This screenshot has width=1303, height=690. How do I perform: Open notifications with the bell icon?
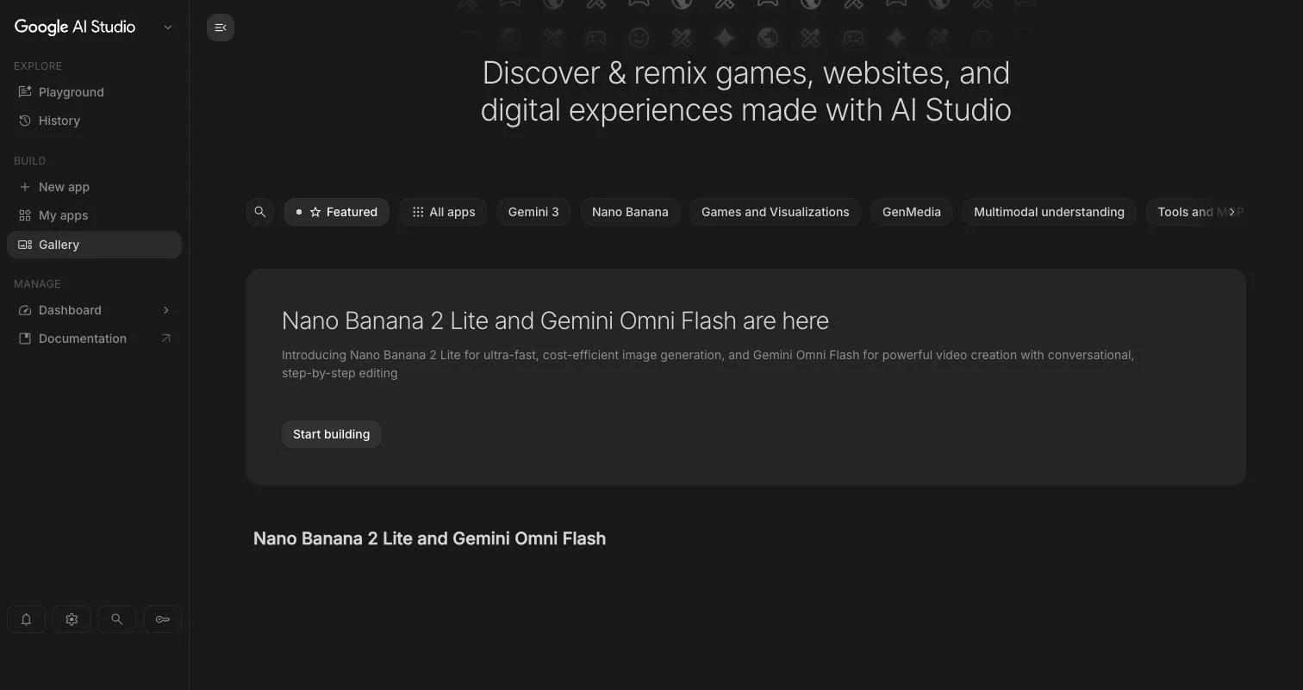pos(27,619)
